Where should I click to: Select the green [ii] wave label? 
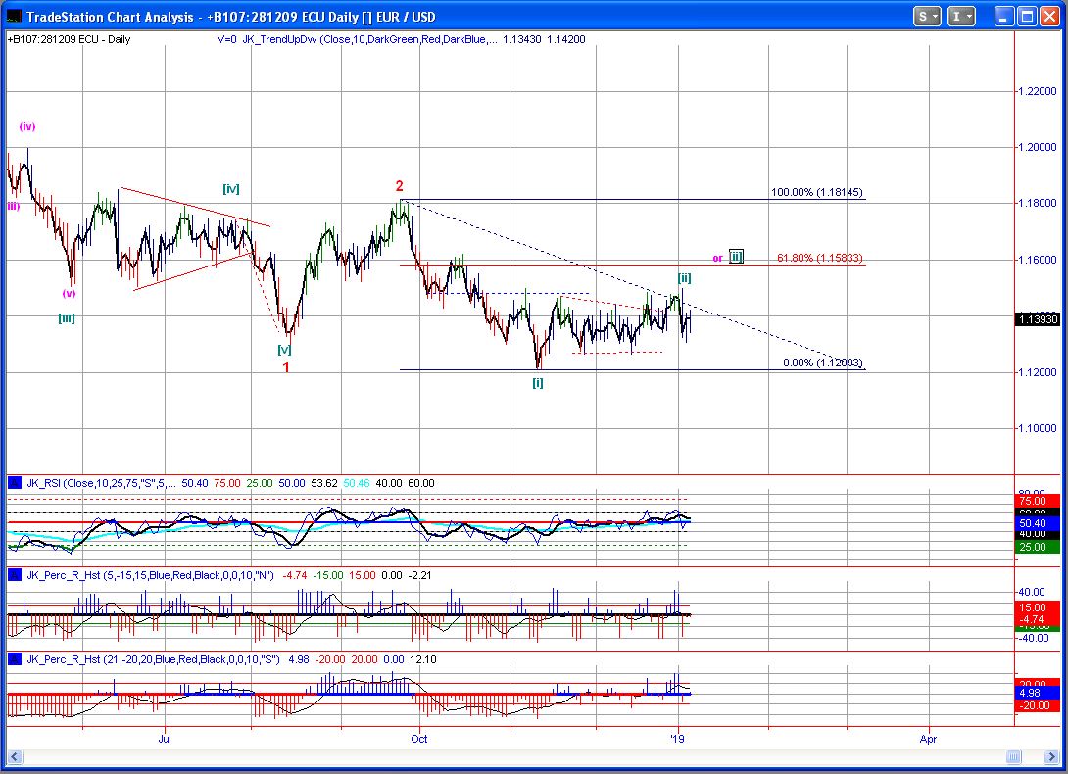685,278
